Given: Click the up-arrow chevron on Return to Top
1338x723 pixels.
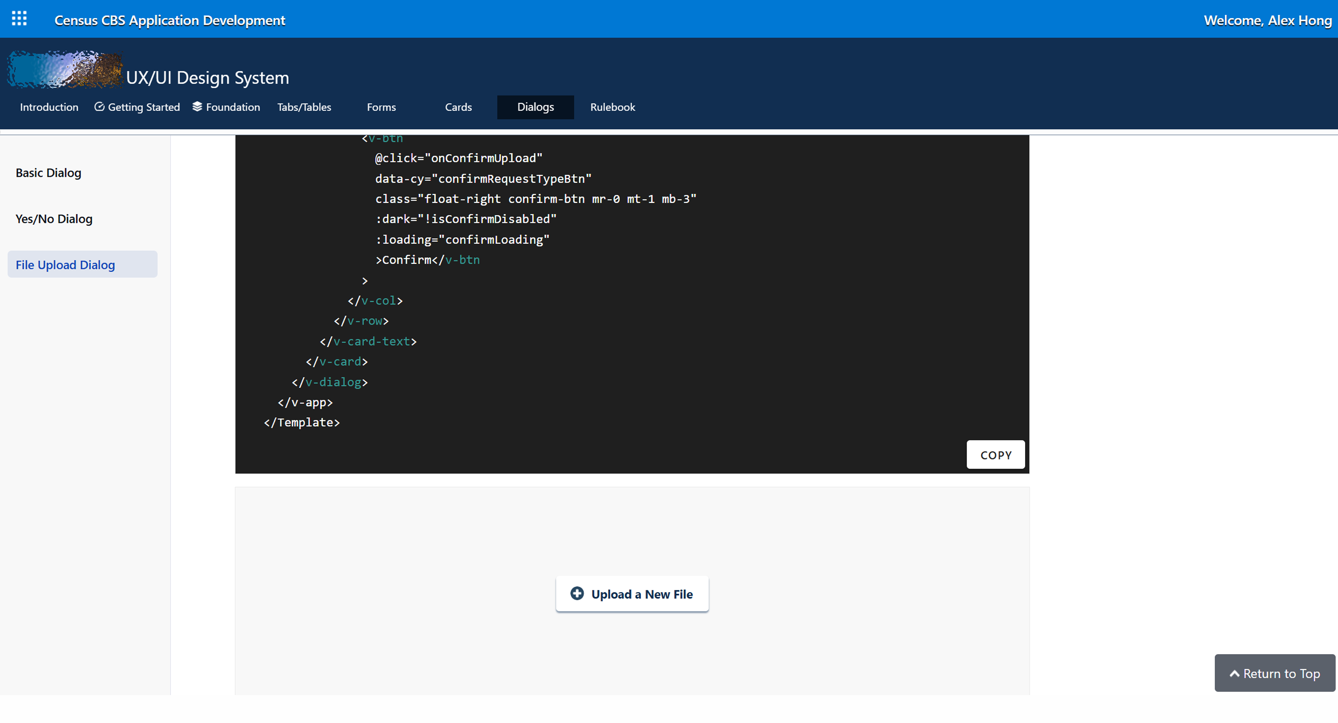Looking at the screenshot, I should point(1234,673).
